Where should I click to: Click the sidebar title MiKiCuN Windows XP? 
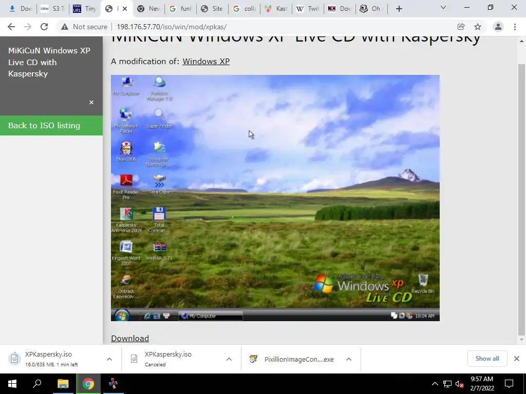pyautogui.click(x=49, y=62)
